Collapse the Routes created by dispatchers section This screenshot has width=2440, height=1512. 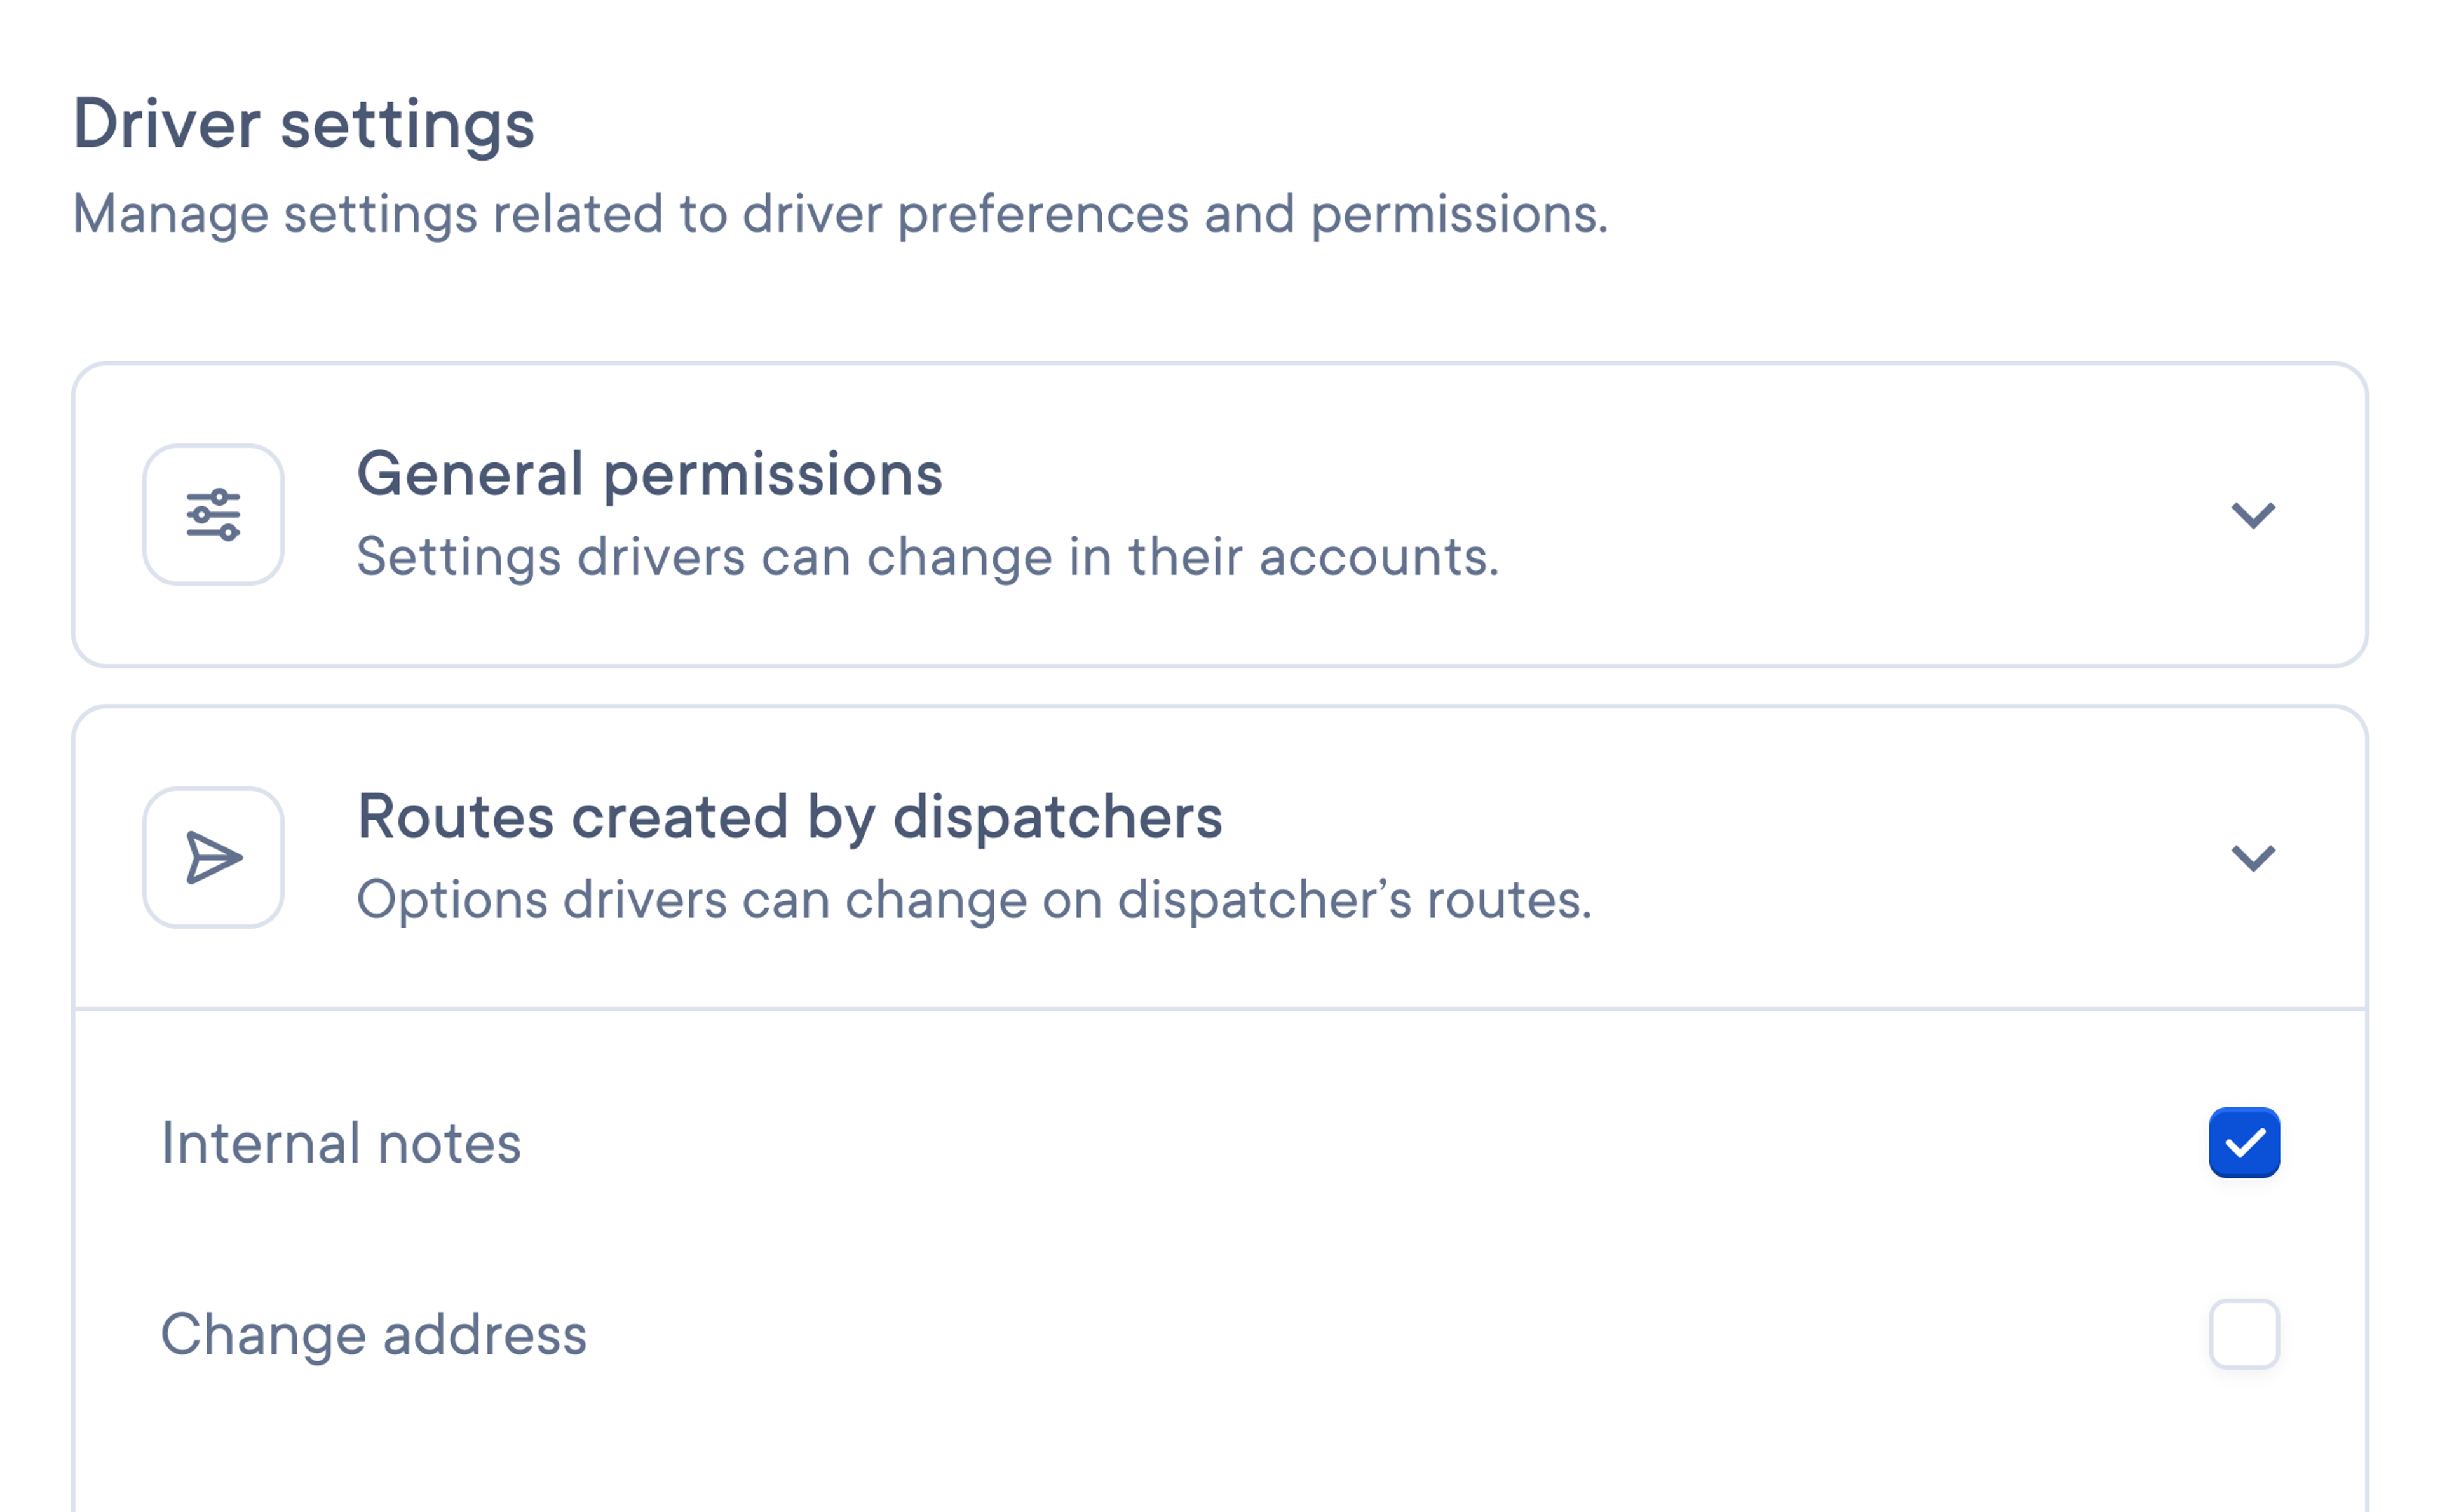point(2253,857)
